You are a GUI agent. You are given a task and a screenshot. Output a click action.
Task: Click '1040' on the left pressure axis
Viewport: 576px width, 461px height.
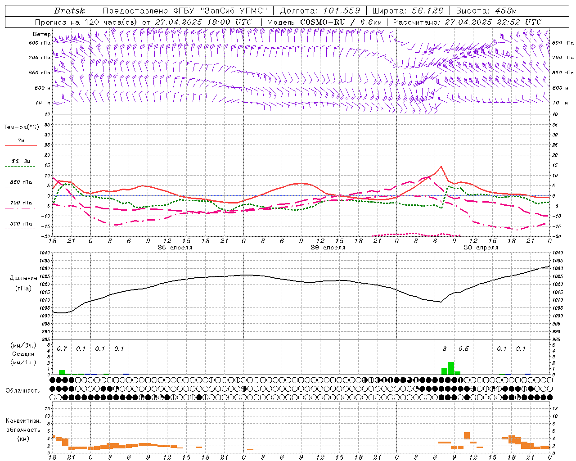click(45, 253)
